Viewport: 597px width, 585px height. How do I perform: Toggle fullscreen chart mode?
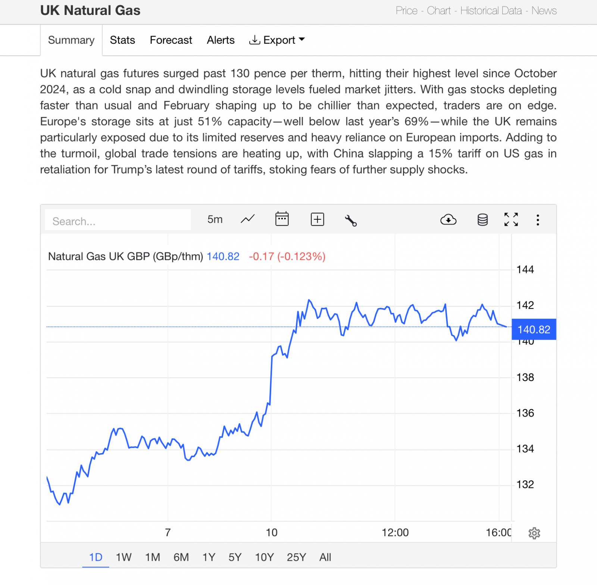(511, 219)
